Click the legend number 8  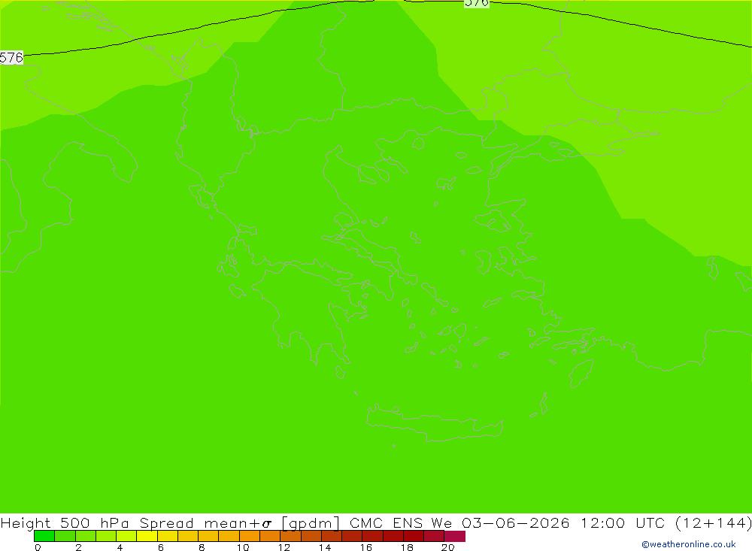coord(202,547)
